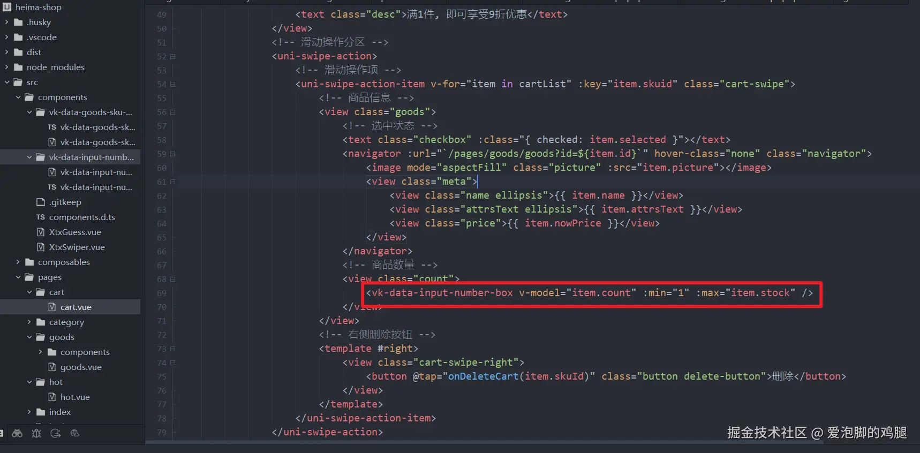Open XtxSwiper.vue file
Viewport: 920px width, 453px height.
click(x=77, y=247)
